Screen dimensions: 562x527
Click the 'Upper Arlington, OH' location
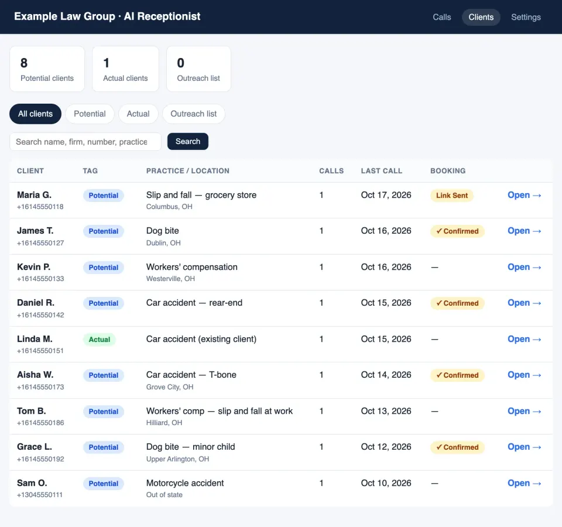(x=177, y=459)
